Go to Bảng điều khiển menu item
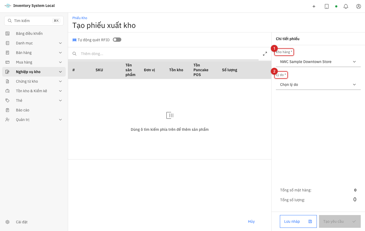 click(34, 33)
